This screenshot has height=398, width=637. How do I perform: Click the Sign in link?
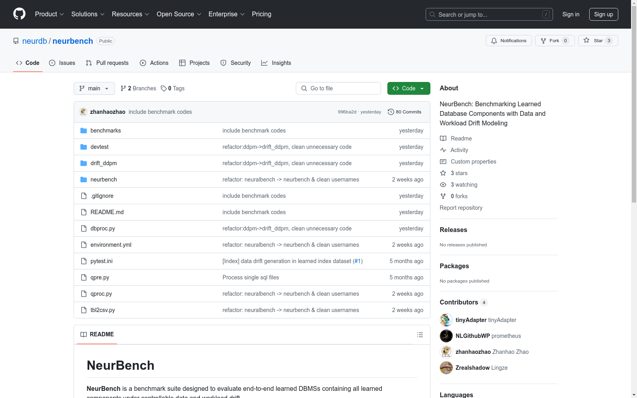571,14
